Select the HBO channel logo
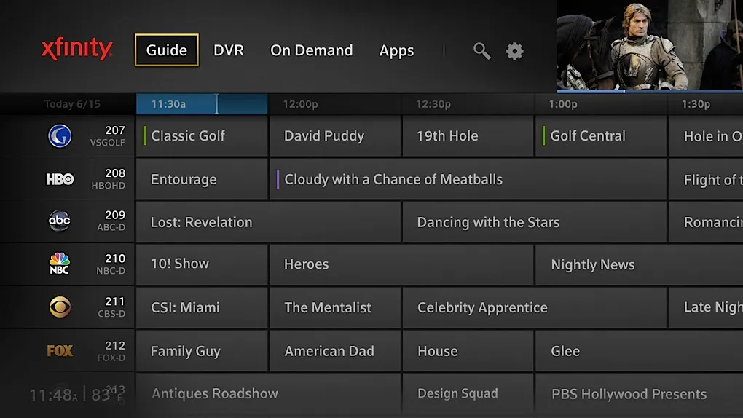The image size is (743, 418). tap(60, 179)
